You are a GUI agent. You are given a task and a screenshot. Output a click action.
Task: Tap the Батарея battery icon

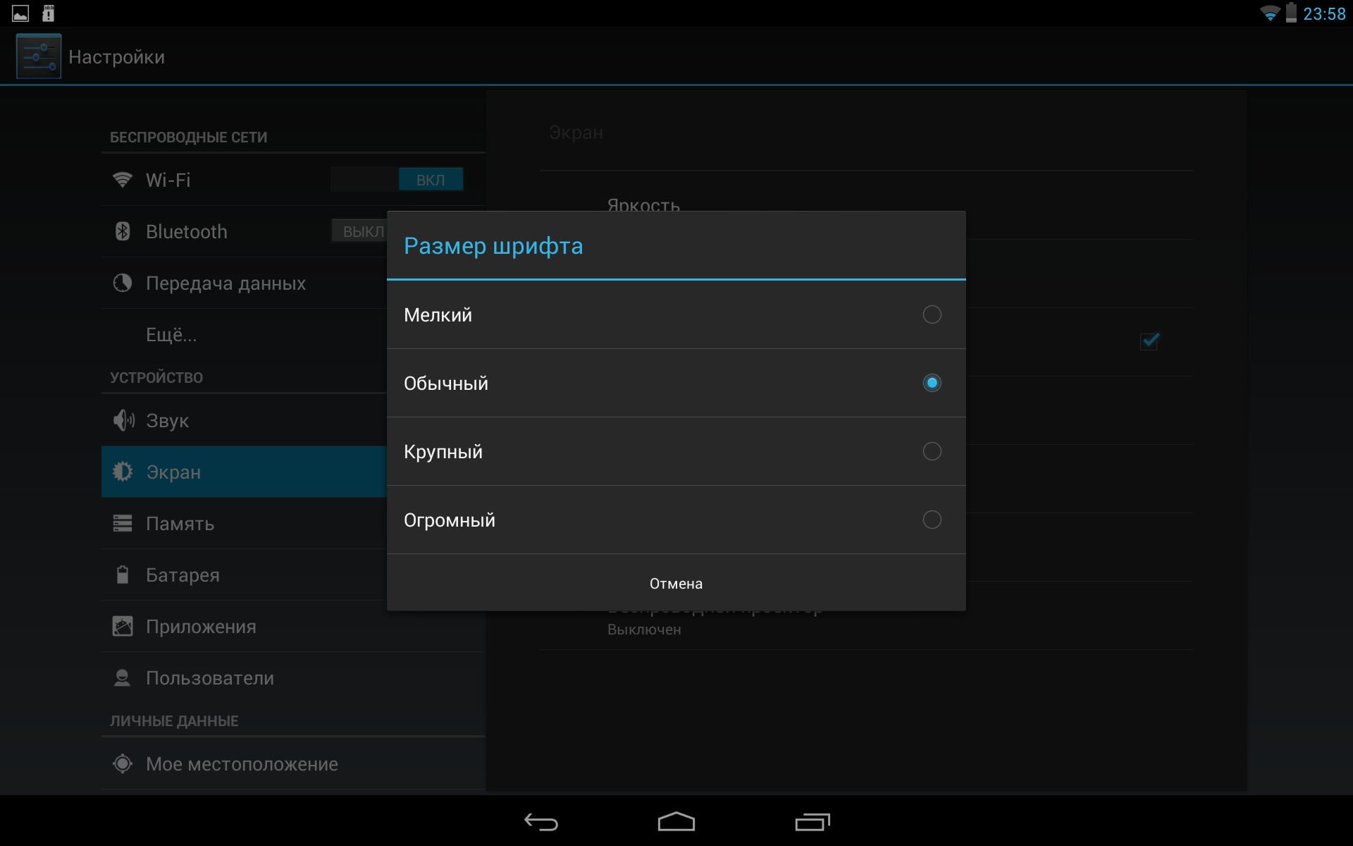click(123, 575)
